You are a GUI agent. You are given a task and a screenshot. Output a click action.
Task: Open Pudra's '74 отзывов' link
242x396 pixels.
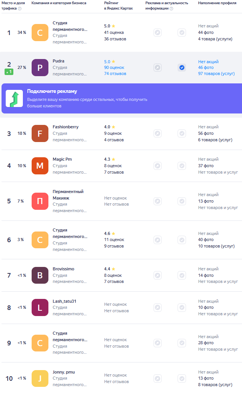click(x=115, y=73)
